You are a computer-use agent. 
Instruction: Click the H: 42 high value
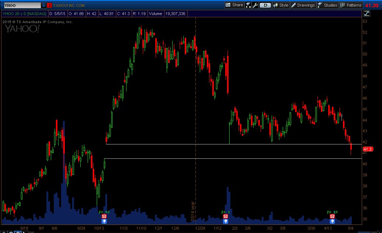[x=92, y=14]
